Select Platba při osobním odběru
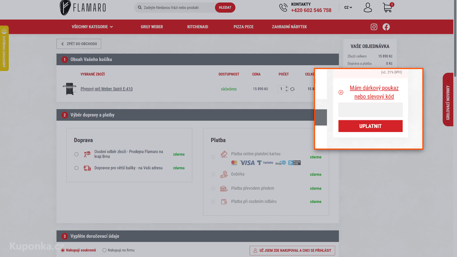The image size is (457, 257). 213,201
